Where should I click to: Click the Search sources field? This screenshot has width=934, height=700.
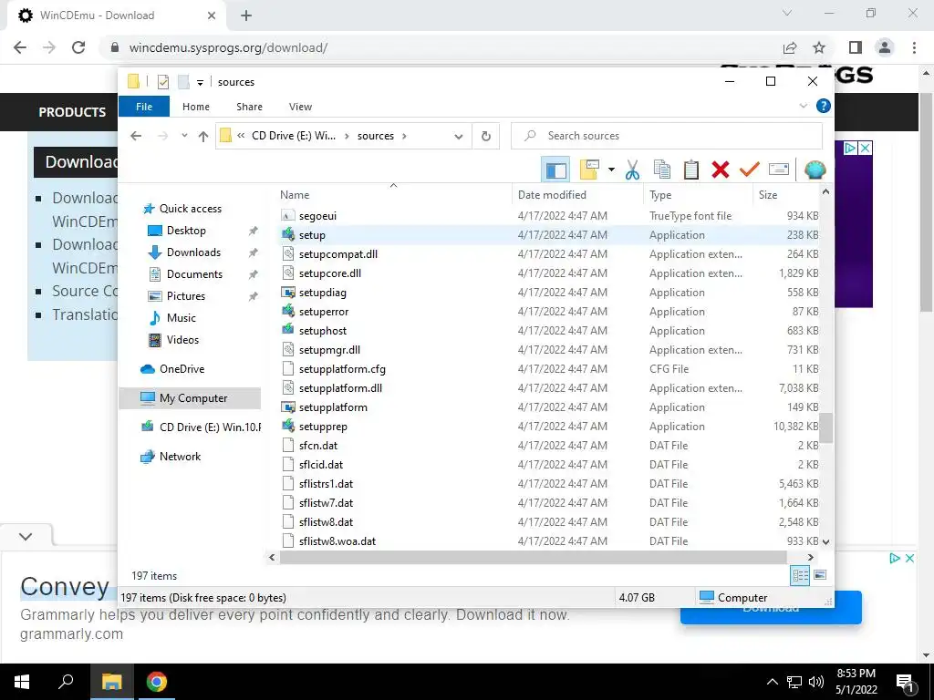(667, 136)
